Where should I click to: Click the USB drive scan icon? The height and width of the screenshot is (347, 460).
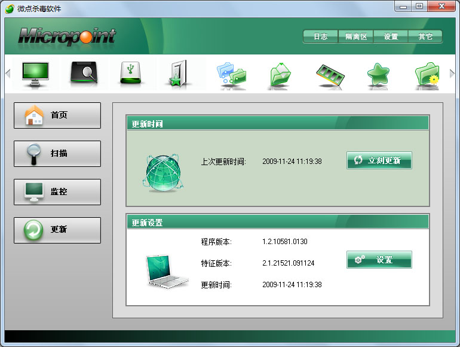coord(131,73)
